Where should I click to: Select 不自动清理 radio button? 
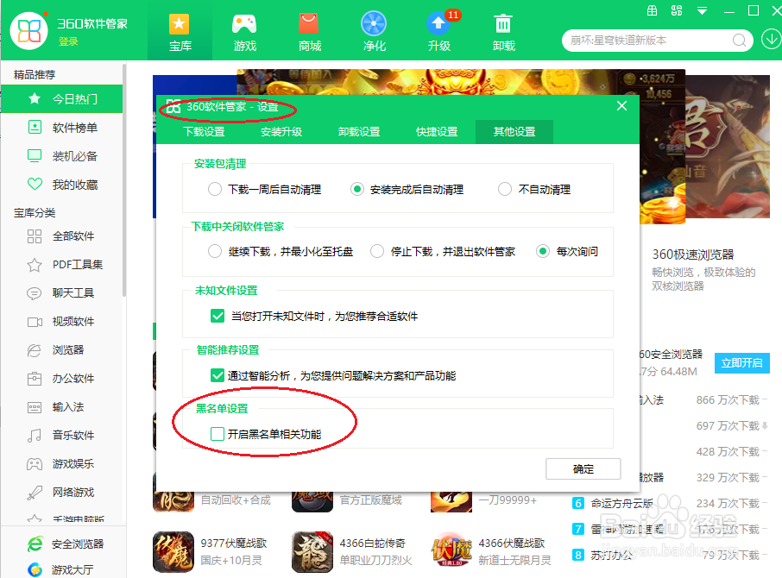(505, 189)
